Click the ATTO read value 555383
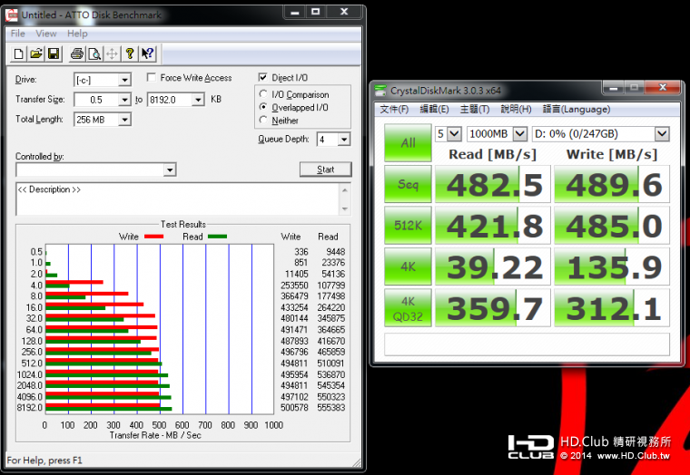The image size is (690, 475). pos(330,408)
